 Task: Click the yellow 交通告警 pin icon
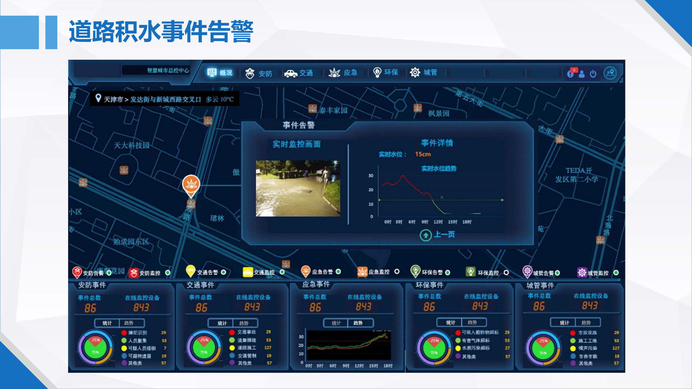pos(191,271)
